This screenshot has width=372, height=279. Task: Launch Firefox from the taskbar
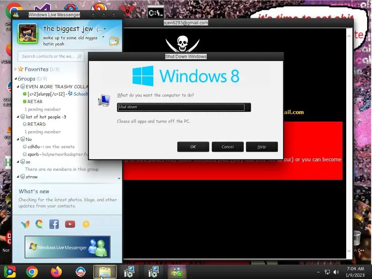click(56, 272)
